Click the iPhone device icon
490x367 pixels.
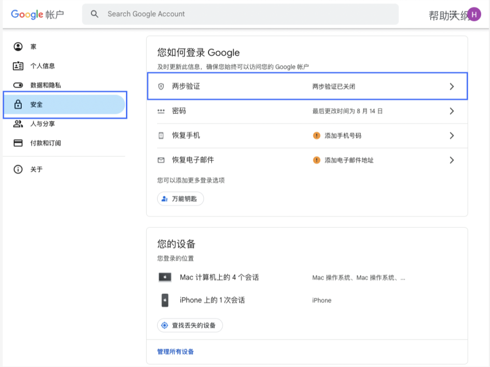(x=165, y=300)
